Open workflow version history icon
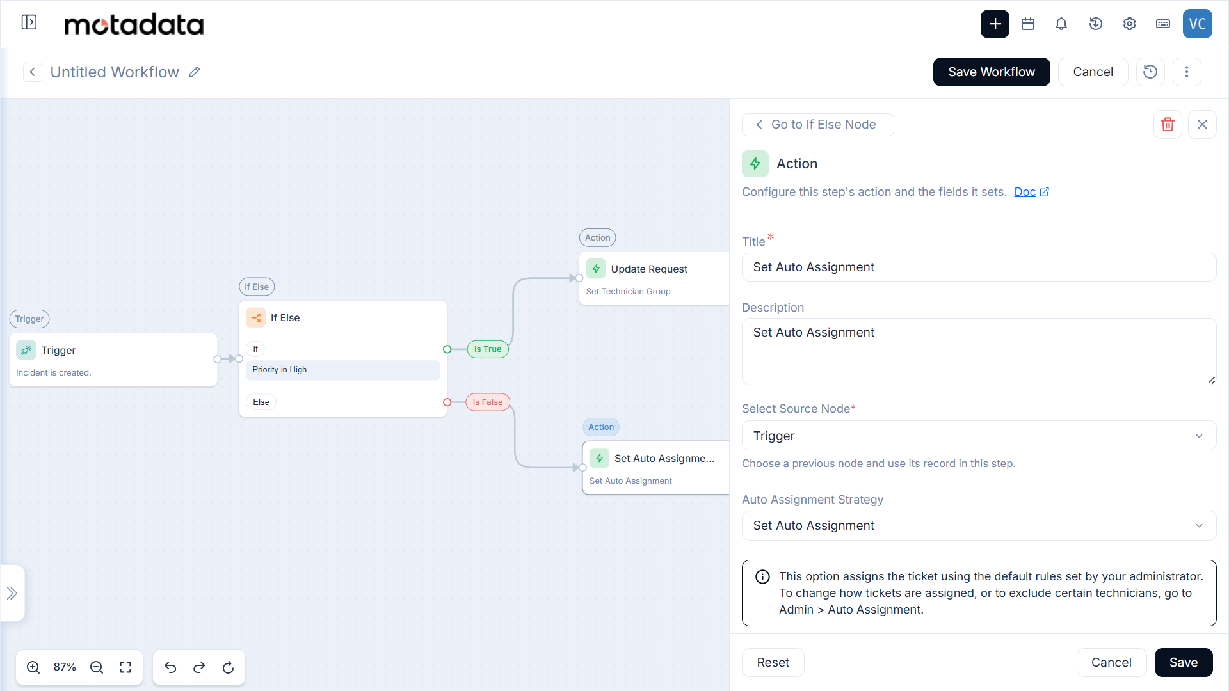1229x691 pixels. (x=1150, y=72)
